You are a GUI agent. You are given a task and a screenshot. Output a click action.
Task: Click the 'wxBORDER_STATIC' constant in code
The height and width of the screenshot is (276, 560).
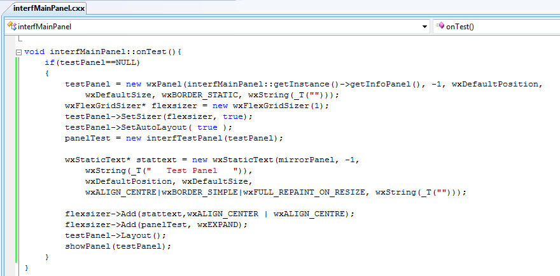point(200,95)
